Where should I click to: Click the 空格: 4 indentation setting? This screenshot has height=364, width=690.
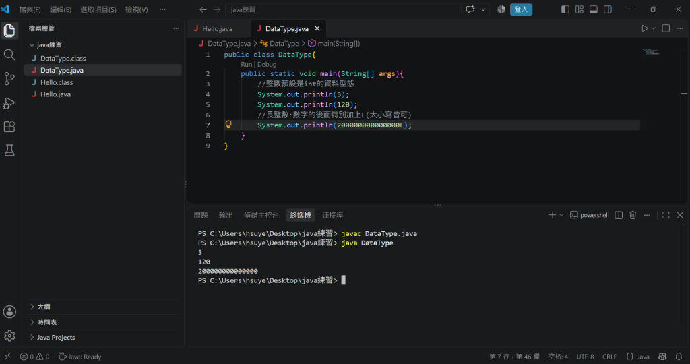[x=558, y=357]
